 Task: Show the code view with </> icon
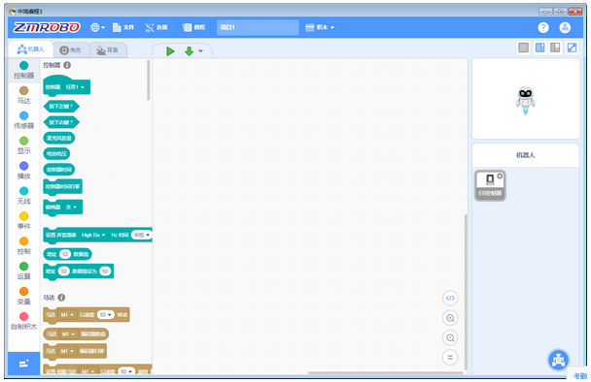point(450,299)
